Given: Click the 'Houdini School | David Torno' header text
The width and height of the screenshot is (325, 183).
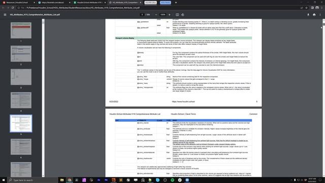Looking at the screenshot, I should click(183, 114).
